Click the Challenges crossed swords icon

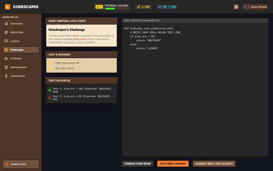click(6, 50)
